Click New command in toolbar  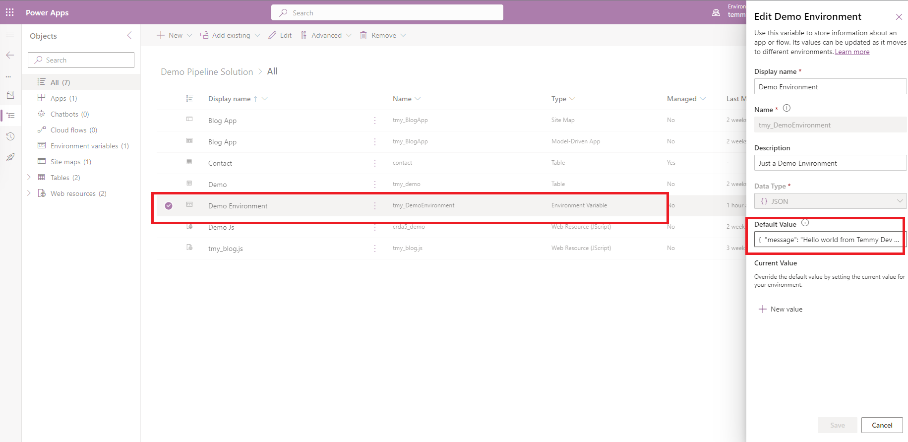[170, 35]
